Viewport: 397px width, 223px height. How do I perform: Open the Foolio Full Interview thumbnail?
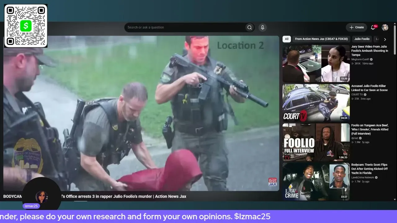[316, 142]
